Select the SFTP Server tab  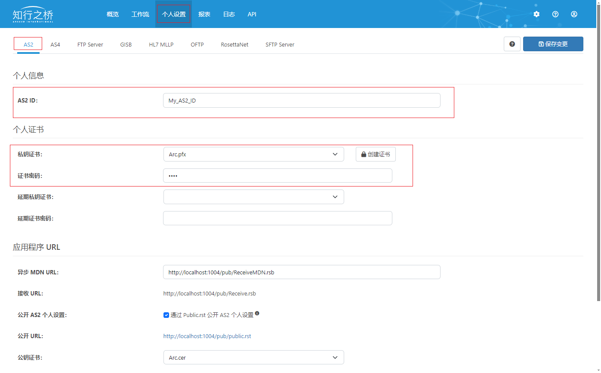coord(280,44)
